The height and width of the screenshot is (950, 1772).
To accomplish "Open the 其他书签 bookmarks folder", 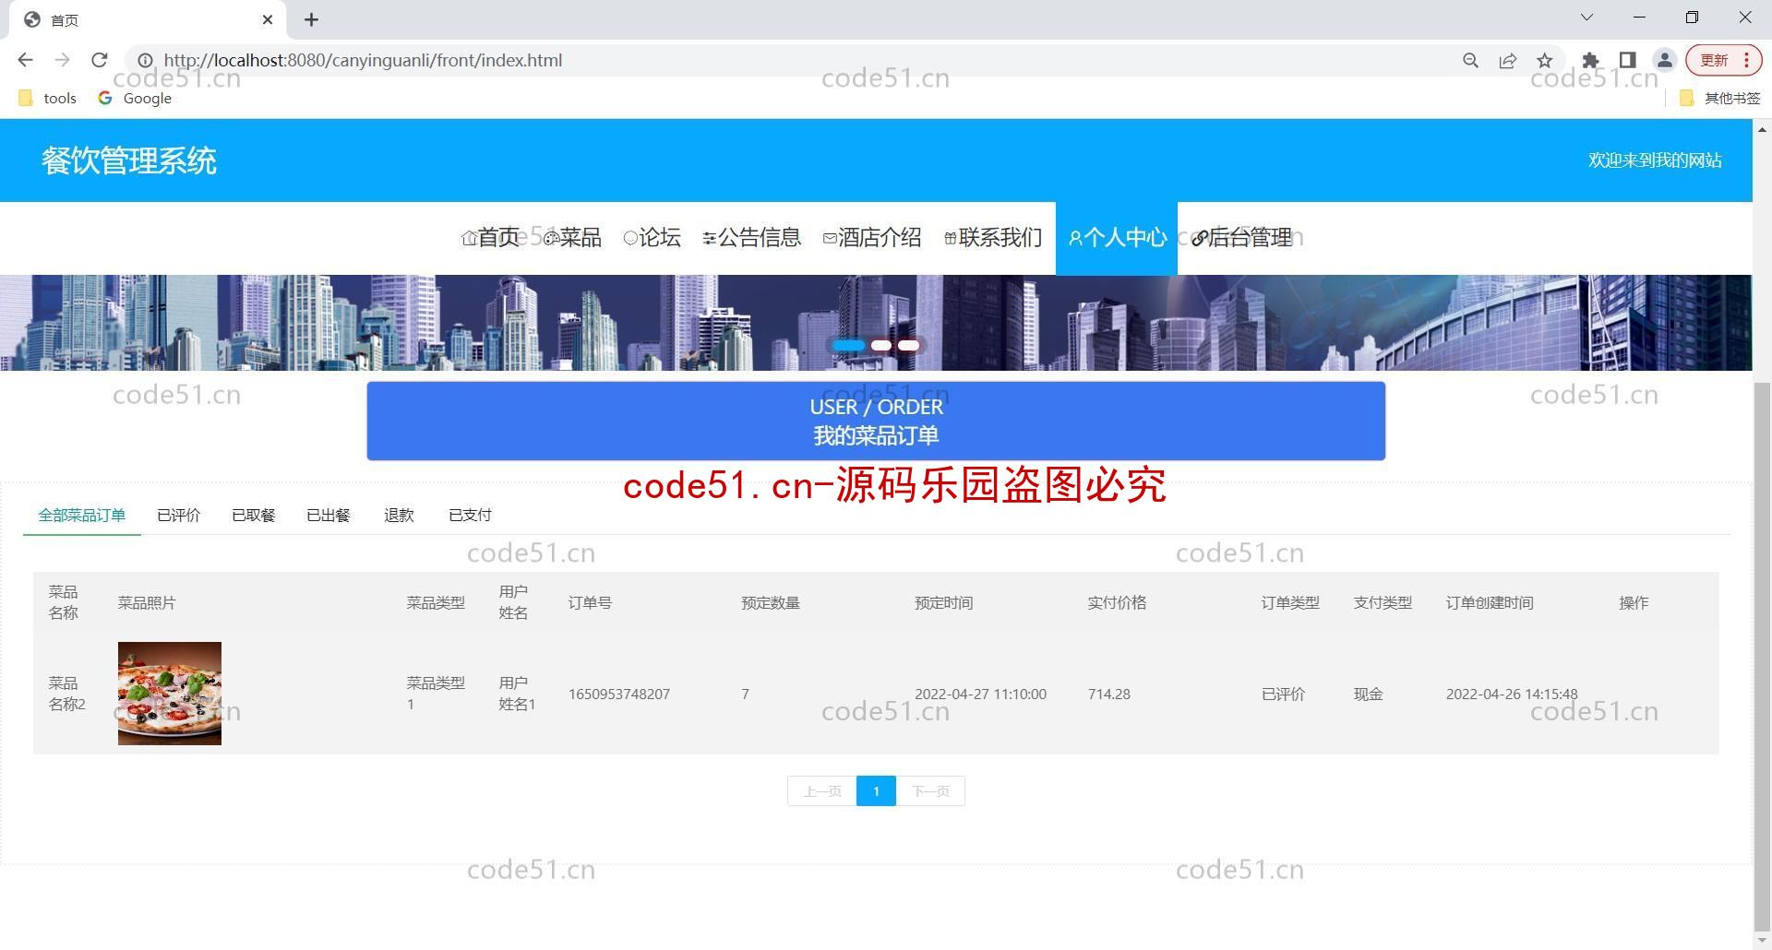I will pos(1719,98).
